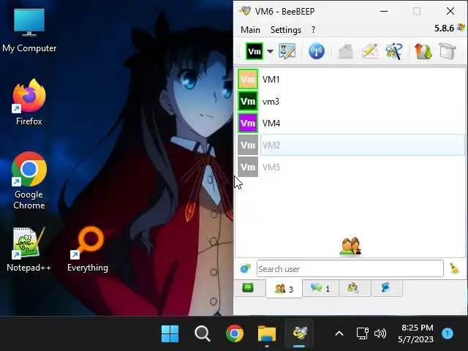Click the grey VM5 avatar

(248, 167)
